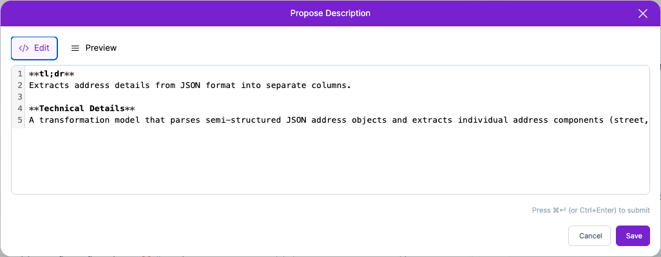Switch to the Edit tab
Viewport: 661px width, 257px height.
click(x=35, y=48)
